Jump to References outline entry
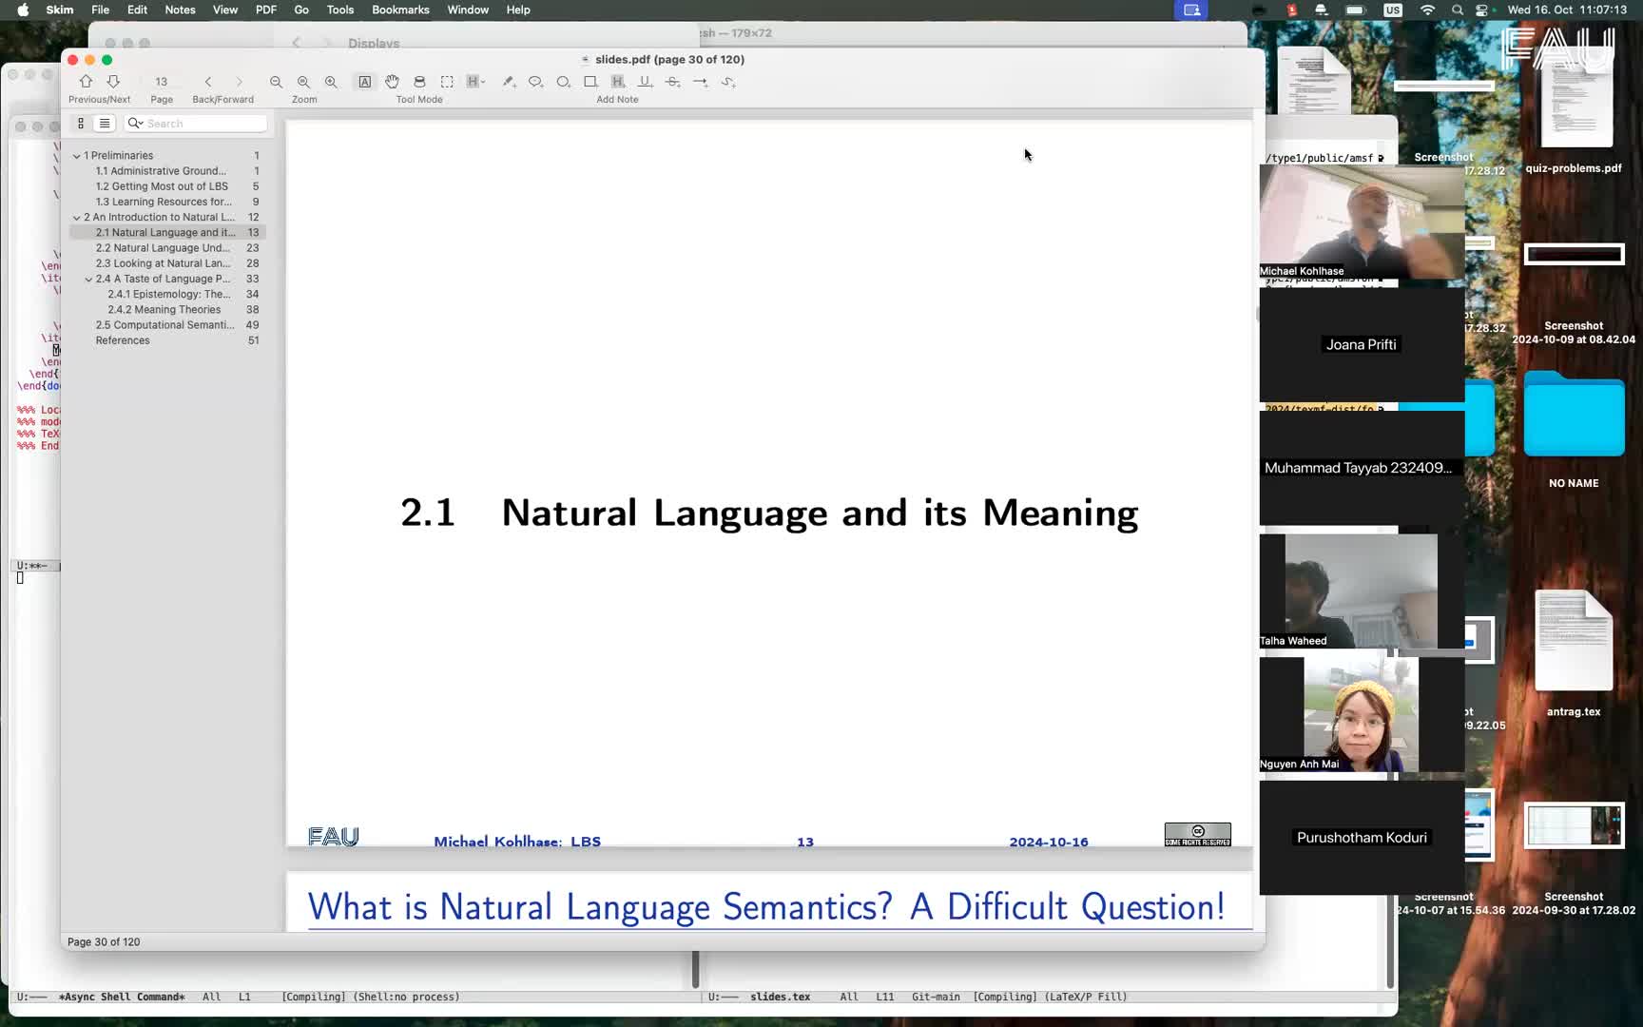The image size is (1643, 1027). coord(123,340)
